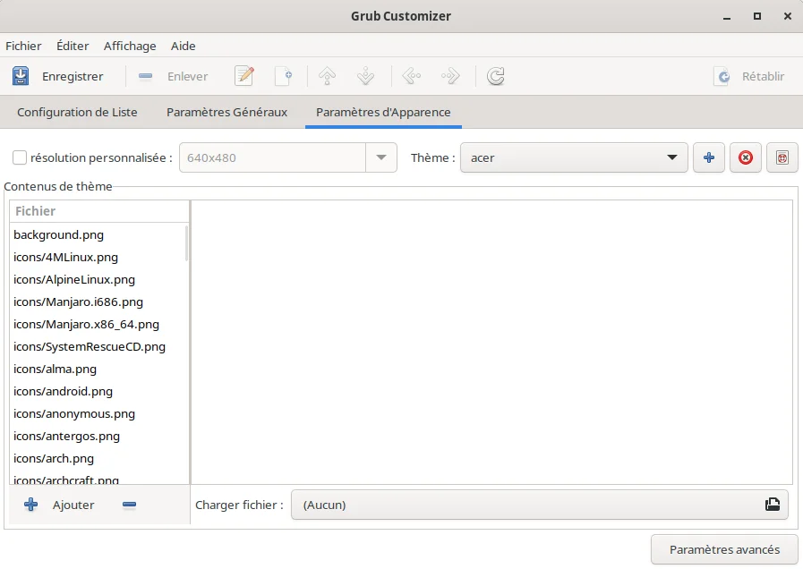Viewport: 803px width, 569px height.
Task: Click the Rétablir restore button
Action: click(x=748, y=76)
